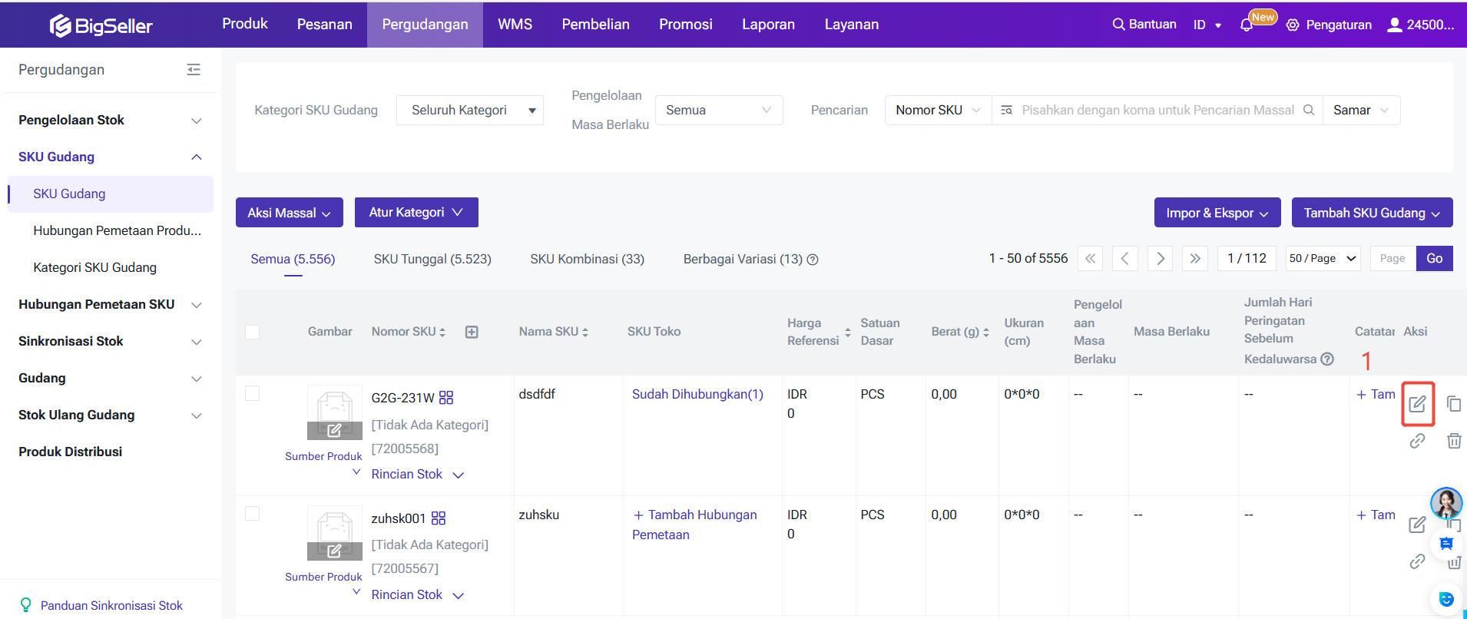Click the mass search input field
The height and width of the screenshot is (619, 1467).
[1157, 111]
